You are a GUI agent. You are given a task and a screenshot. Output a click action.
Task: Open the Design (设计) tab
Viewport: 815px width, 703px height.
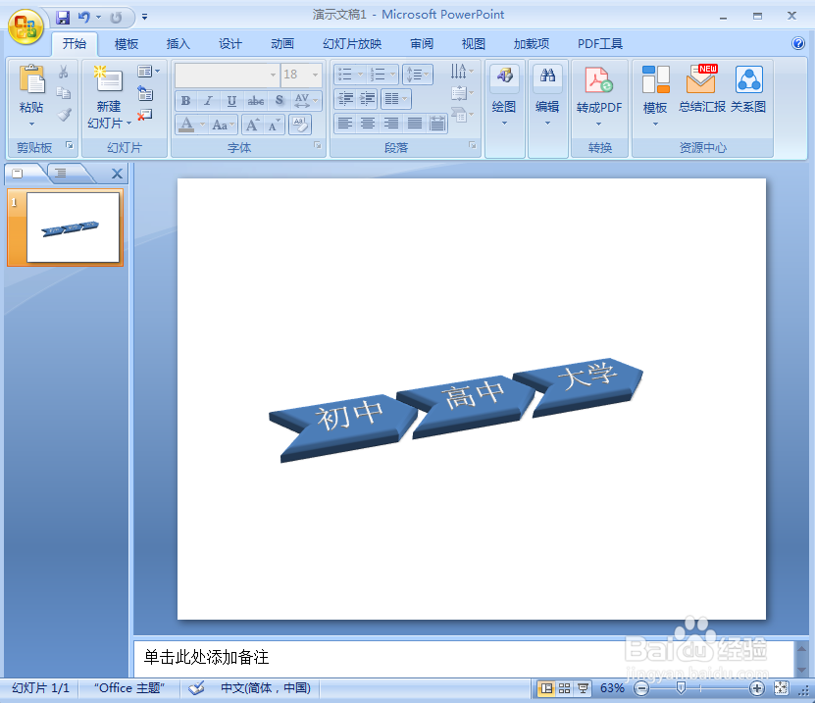click(x=229, y=44)
